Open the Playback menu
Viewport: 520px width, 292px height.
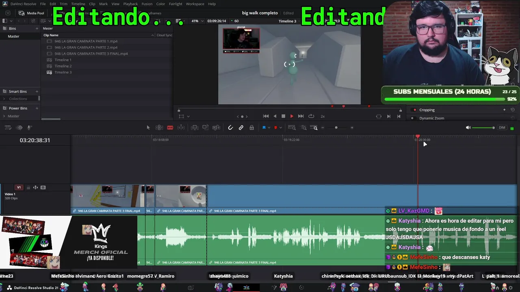pyautogui.click(x=130, y=4)
